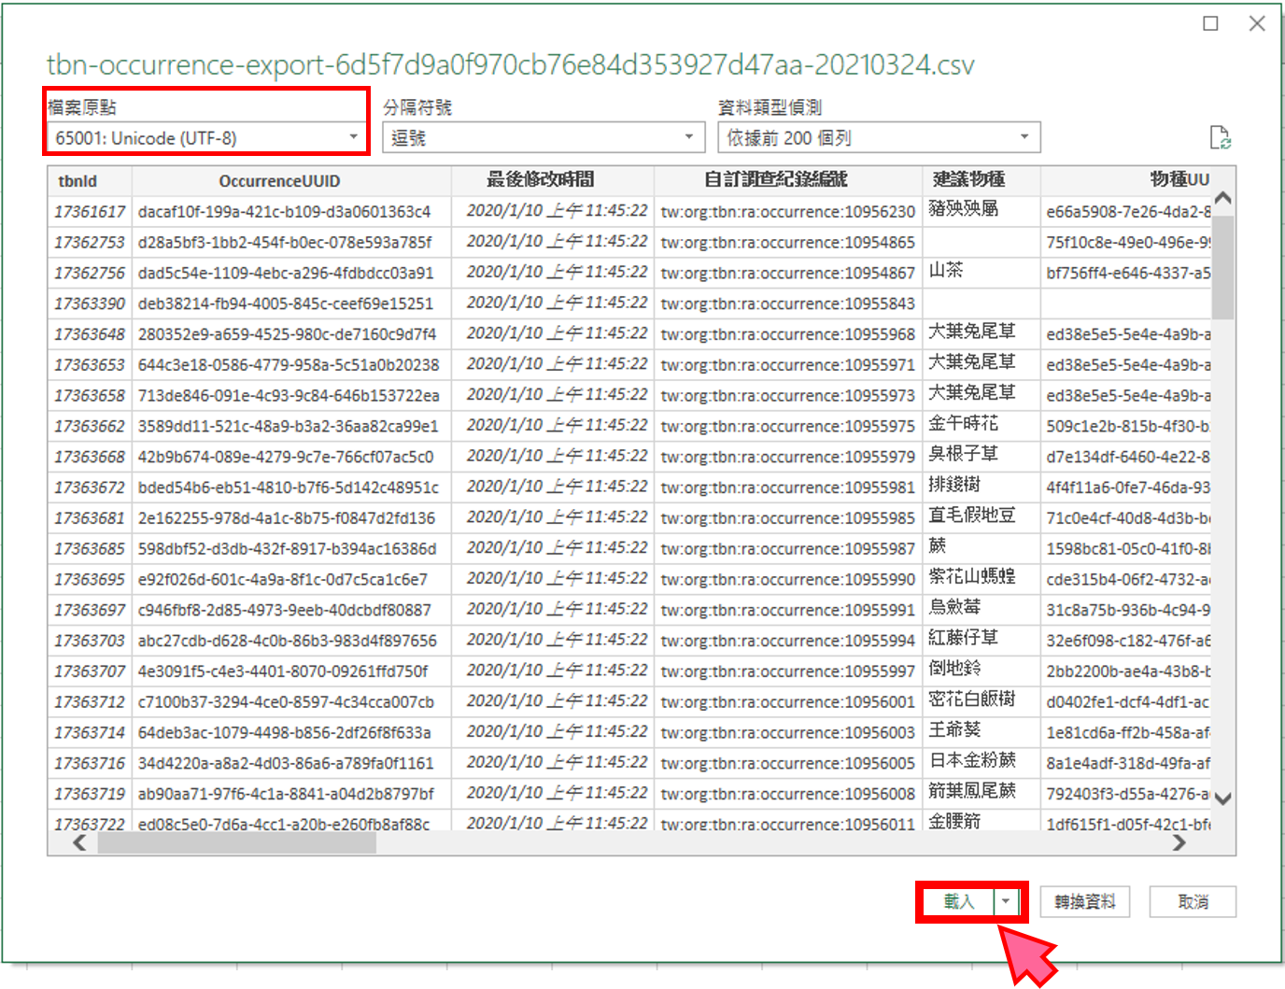
Task: Click the left arrow of horizontal scrollbar
Action: click(x=78, y=842)
